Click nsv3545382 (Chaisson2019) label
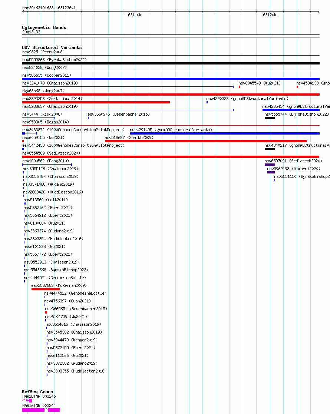The width and height of the screenshot is (330, 414). [x=74, y=332]
